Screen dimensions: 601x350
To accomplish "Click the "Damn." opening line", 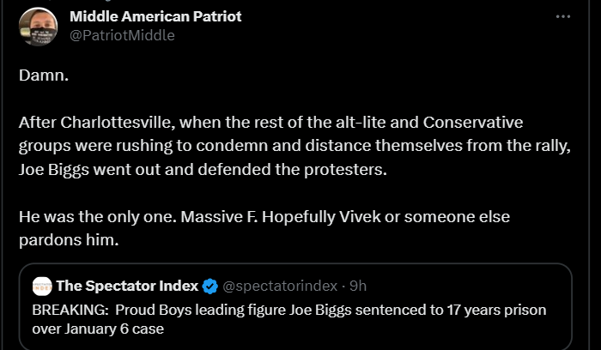I will [x=43, y=75].
